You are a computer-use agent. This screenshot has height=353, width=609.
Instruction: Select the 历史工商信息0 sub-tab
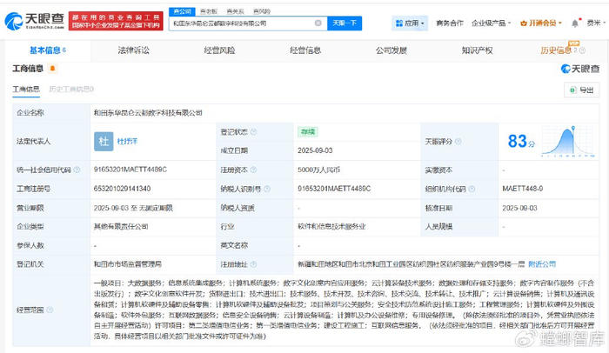pyautogui.click(x=71, y=90)
